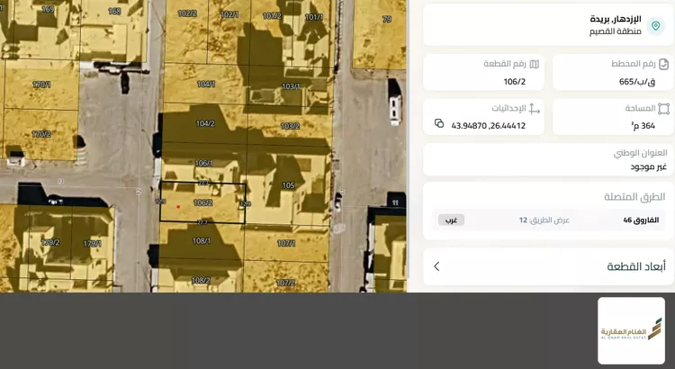675x369 pixels.
Task: Select parcel 102/1 on the map
Action: tap(229, 14)
